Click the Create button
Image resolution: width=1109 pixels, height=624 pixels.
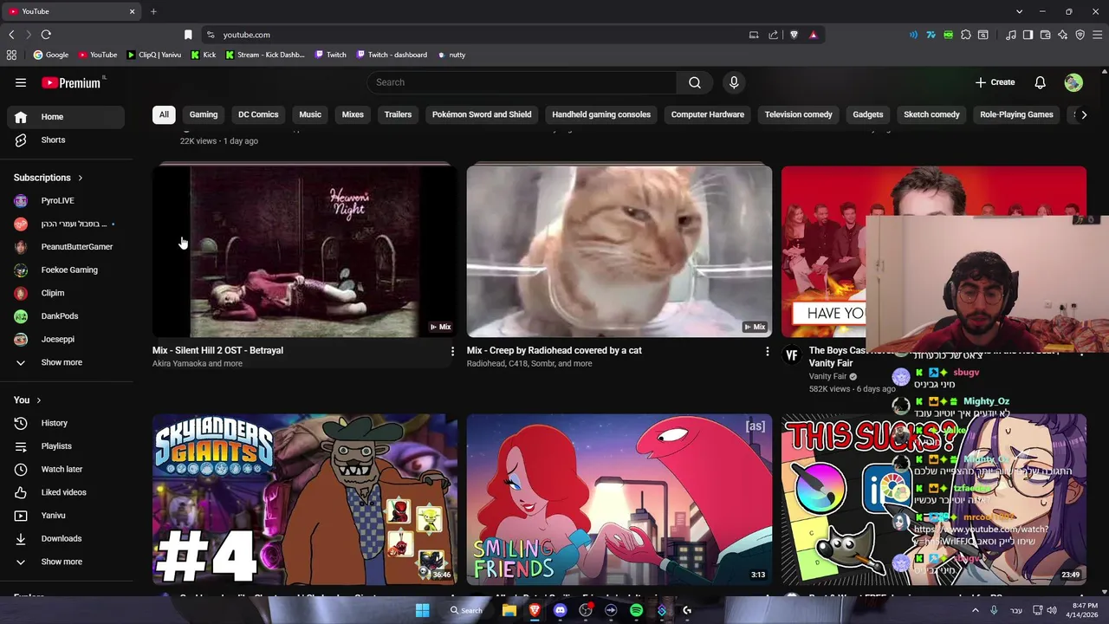(995, 82)
